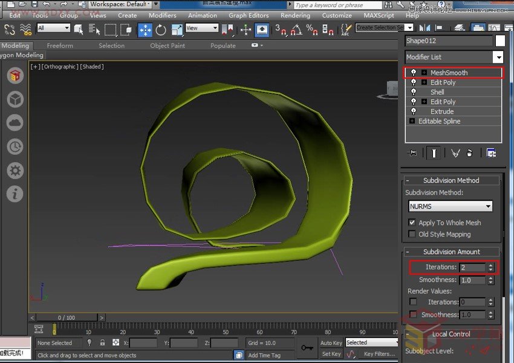514x363 pixels.
Task: Open Create Selection Set dropdown
Action: (x=384, y=28)
